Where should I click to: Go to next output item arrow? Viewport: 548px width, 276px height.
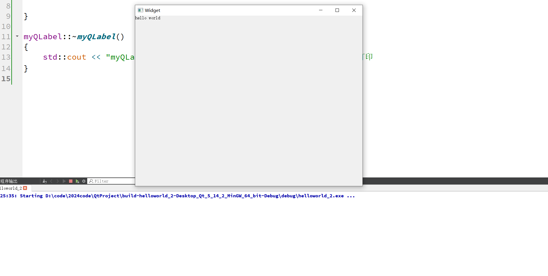click(x=58, y=181)
